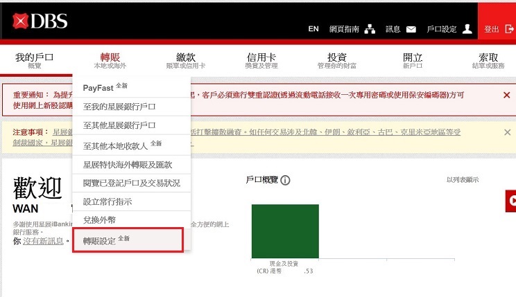
Task: Dismiss the red important notice banner
Action: 507,95
